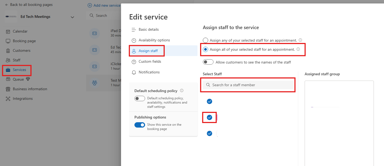The height and width of the screenshot is (166, 384).
Task: Open the Business information icon
Action: pos(8,89)
